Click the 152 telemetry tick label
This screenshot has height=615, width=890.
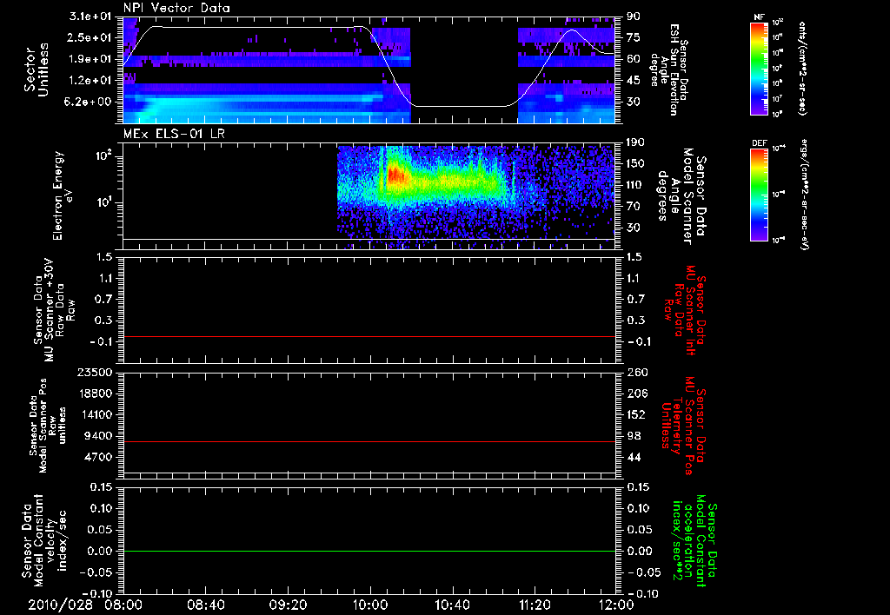click(635, 414)
